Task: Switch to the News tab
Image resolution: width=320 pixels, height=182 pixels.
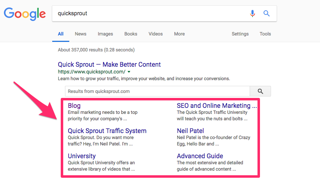Action: pyautogui.click(x=81, y=34)
